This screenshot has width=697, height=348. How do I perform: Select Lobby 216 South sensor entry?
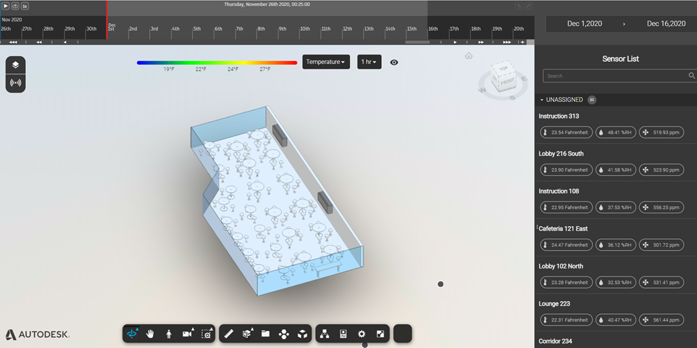tap(561, 154)
